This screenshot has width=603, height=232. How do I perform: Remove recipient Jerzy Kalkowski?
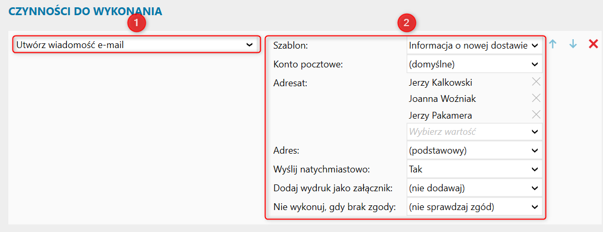(x=536, y=82)
